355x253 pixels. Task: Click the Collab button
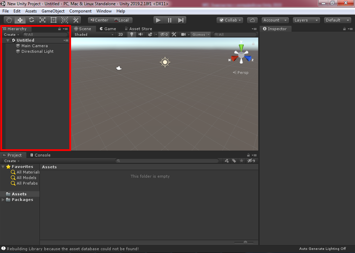(230, 20)
